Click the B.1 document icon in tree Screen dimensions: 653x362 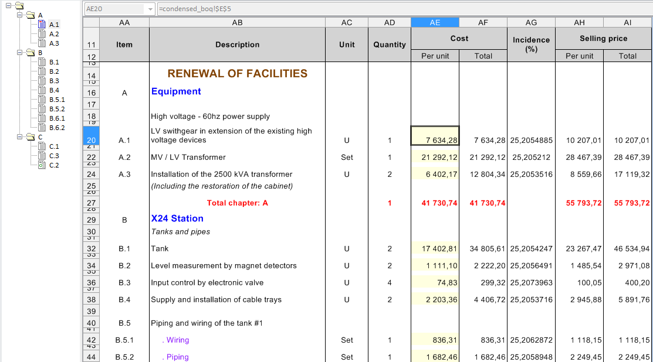point(42,62)
